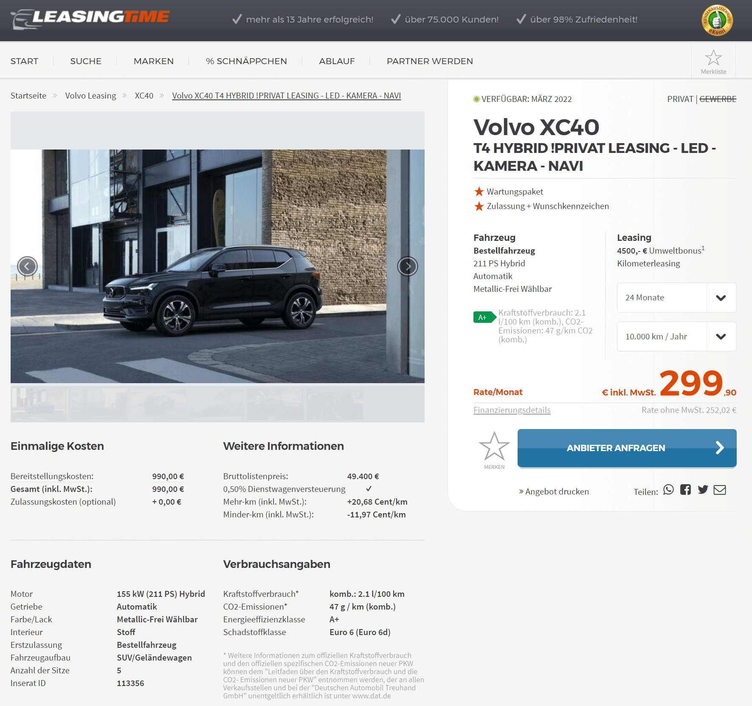Go to the MARKEN menu item
752x706 pixels.
click(153, 61)
